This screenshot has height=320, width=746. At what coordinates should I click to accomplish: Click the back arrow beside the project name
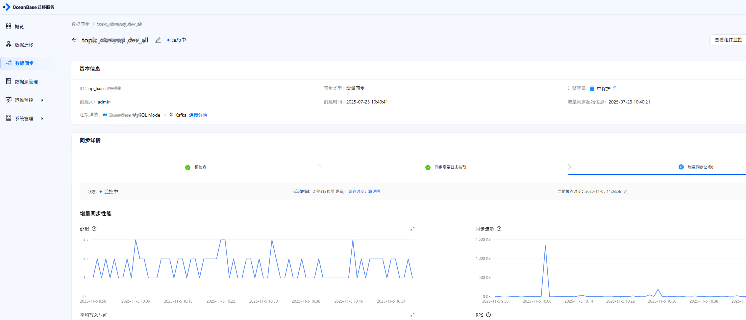(74, 40)
